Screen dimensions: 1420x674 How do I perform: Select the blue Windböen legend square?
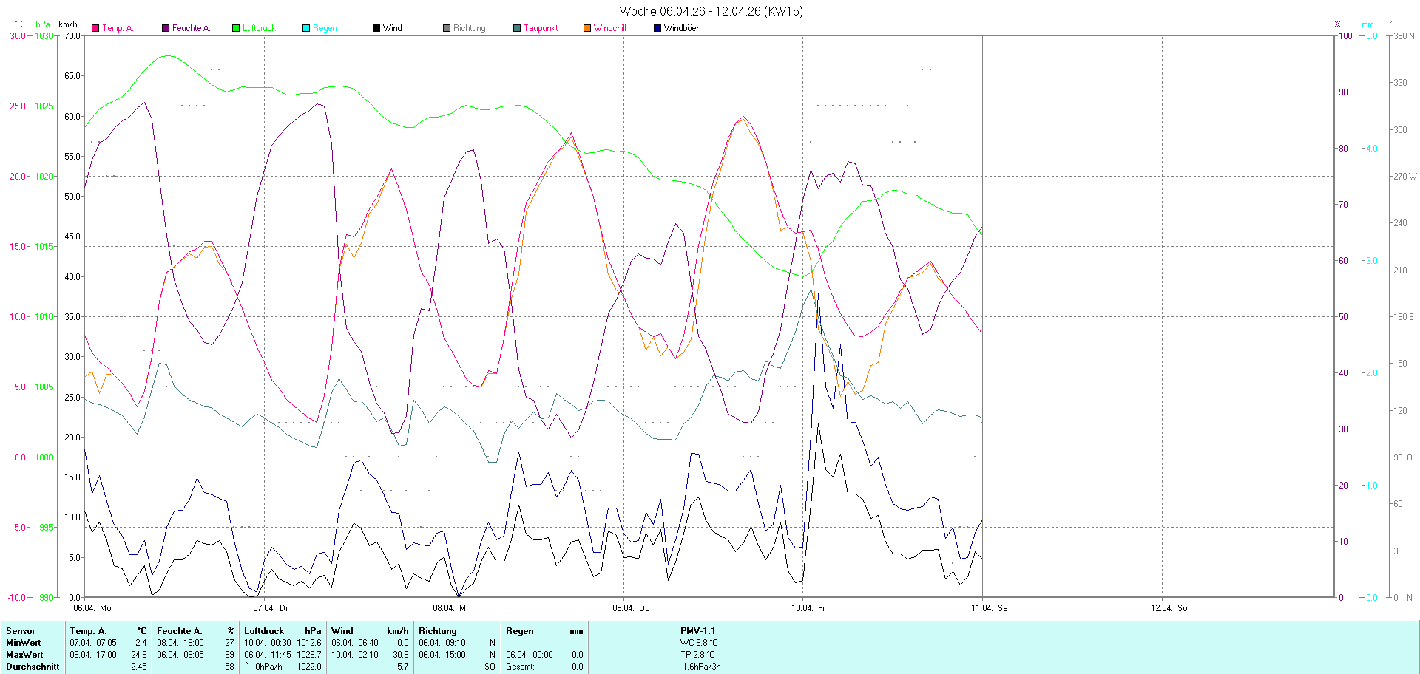coord(657,28)
